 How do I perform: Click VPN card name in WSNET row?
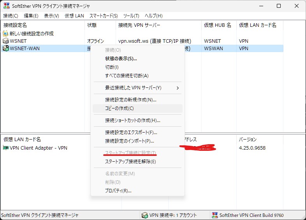coord(244,41)
